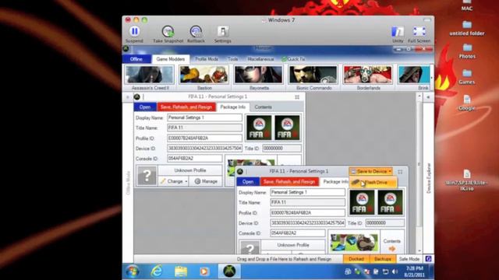Switch to Unity mode icon
Viewport: 499px width, 280px height.
click(x=398, y=32)
